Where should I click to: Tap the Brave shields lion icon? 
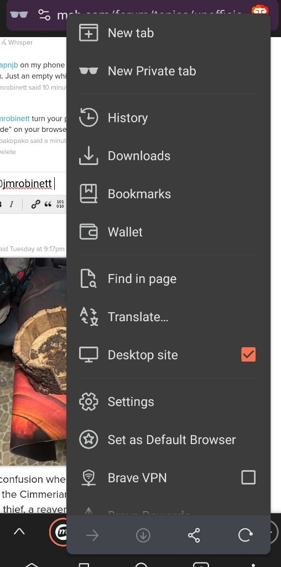point(261,9)
